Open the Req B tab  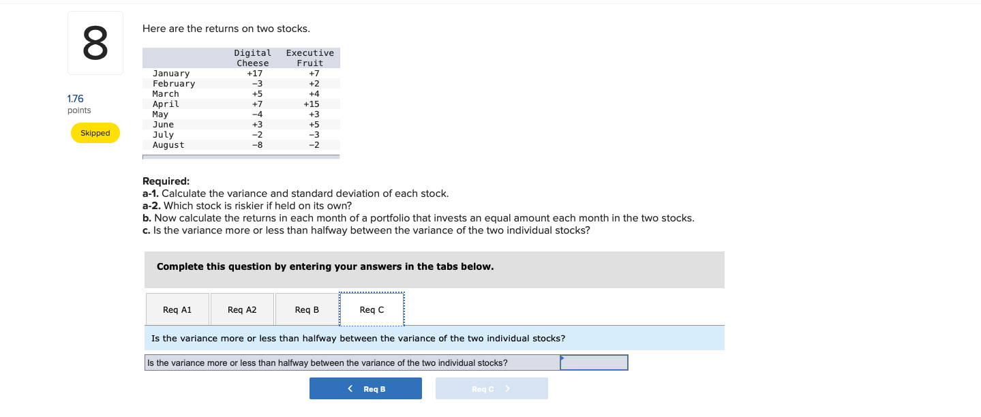pos(306,309)
